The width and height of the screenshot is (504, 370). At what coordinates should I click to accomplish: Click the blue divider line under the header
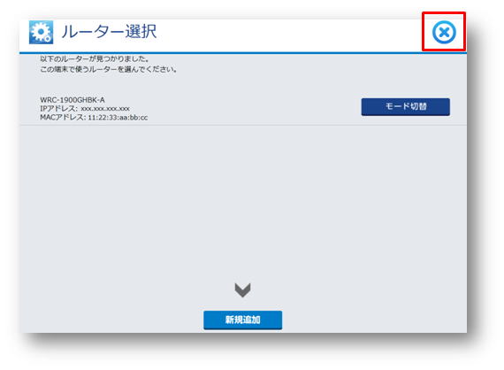pyautogui.click(x=243, y=53)
